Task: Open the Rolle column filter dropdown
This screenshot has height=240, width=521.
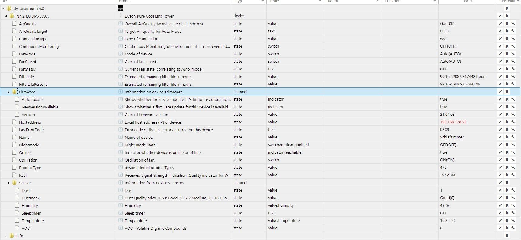Action: pos(320,1)
